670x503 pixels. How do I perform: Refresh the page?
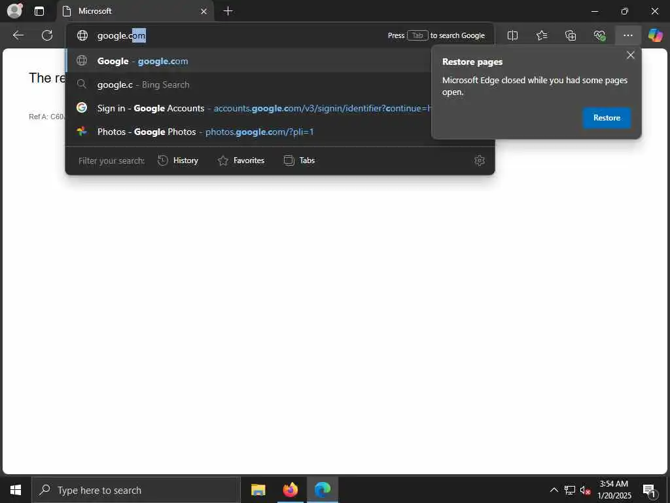(47, 35)
